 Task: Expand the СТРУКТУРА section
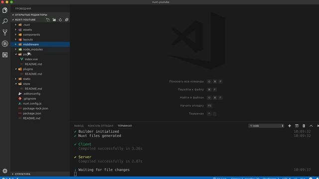point(40,174)
